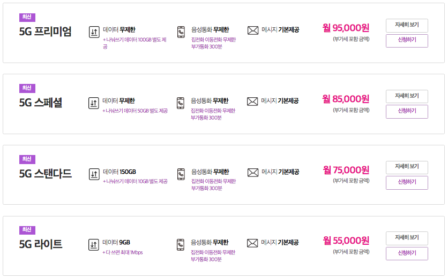Click the envelope icon in 5G 스탠다드 row
The width and height of the screenshot is (448, 279).
[253, 173]
